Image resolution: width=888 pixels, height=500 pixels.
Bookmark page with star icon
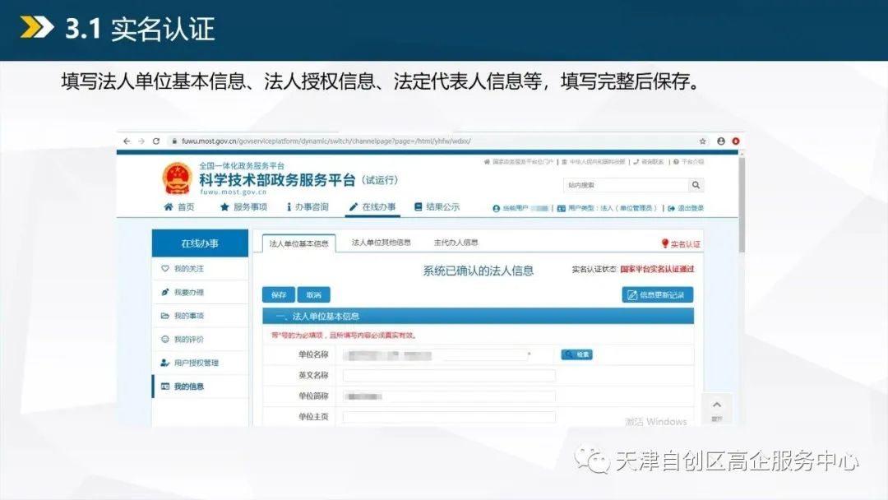[702, 141]
